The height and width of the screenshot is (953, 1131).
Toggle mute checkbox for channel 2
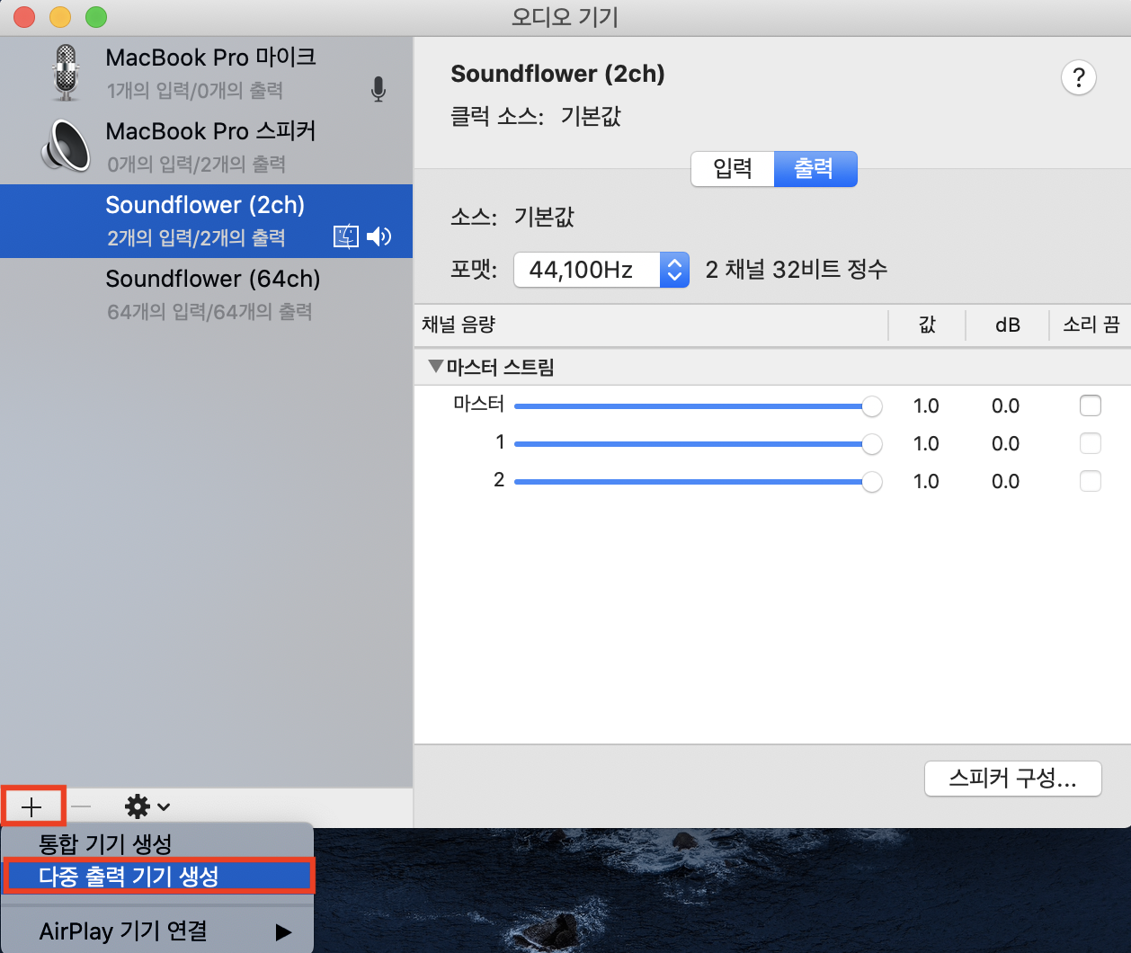pos(1090,481)
